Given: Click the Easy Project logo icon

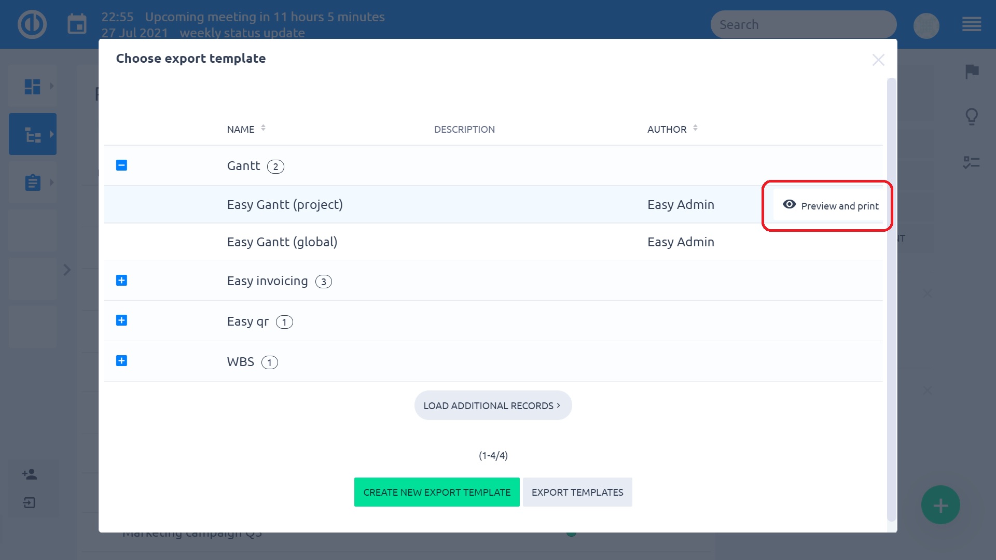Looking at the screenshot, I should [x=32, y=24].
